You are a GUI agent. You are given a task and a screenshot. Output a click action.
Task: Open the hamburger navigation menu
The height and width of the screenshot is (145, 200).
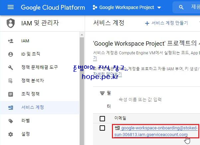coord(11,7)
